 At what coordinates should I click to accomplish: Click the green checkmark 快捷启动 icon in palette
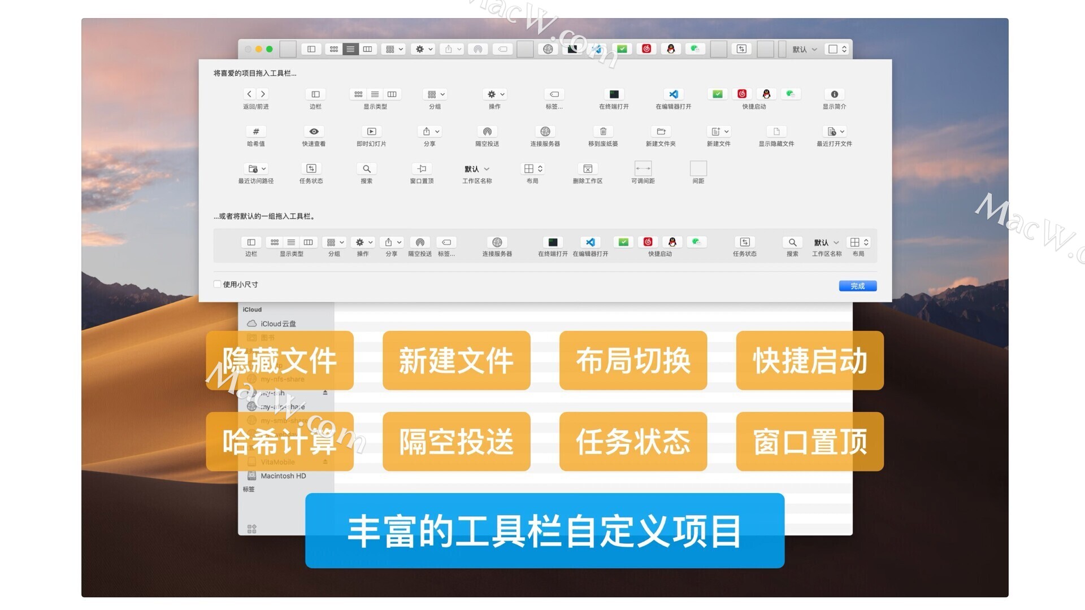717,94
